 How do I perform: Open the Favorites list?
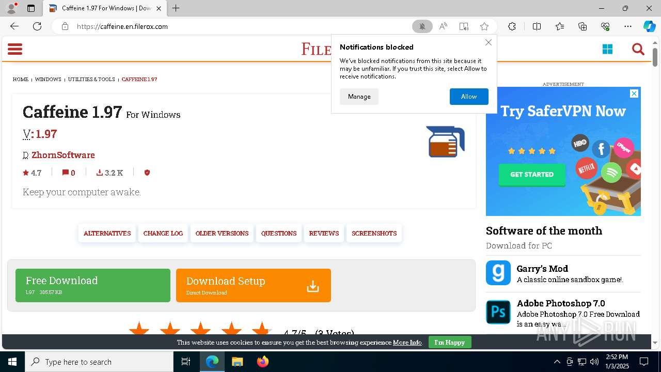tap(560, 26)
